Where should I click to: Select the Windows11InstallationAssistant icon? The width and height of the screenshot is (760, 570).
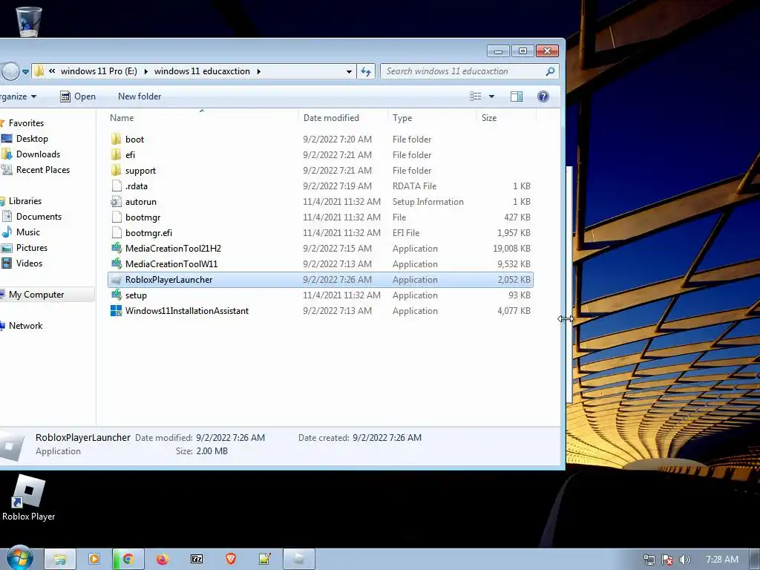click(116, 311)
